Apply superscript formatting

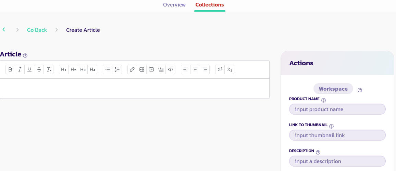point(220,69)
